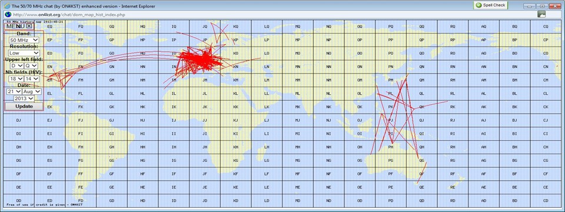
Task: Open the Resolution Low dropdown
Action: tap(24, 53)
